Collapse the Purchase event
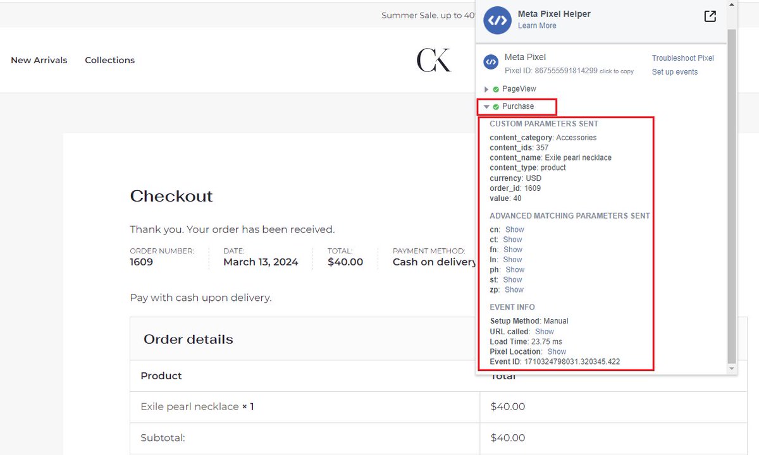Screen dimensions: 759x455 [486, 107]
